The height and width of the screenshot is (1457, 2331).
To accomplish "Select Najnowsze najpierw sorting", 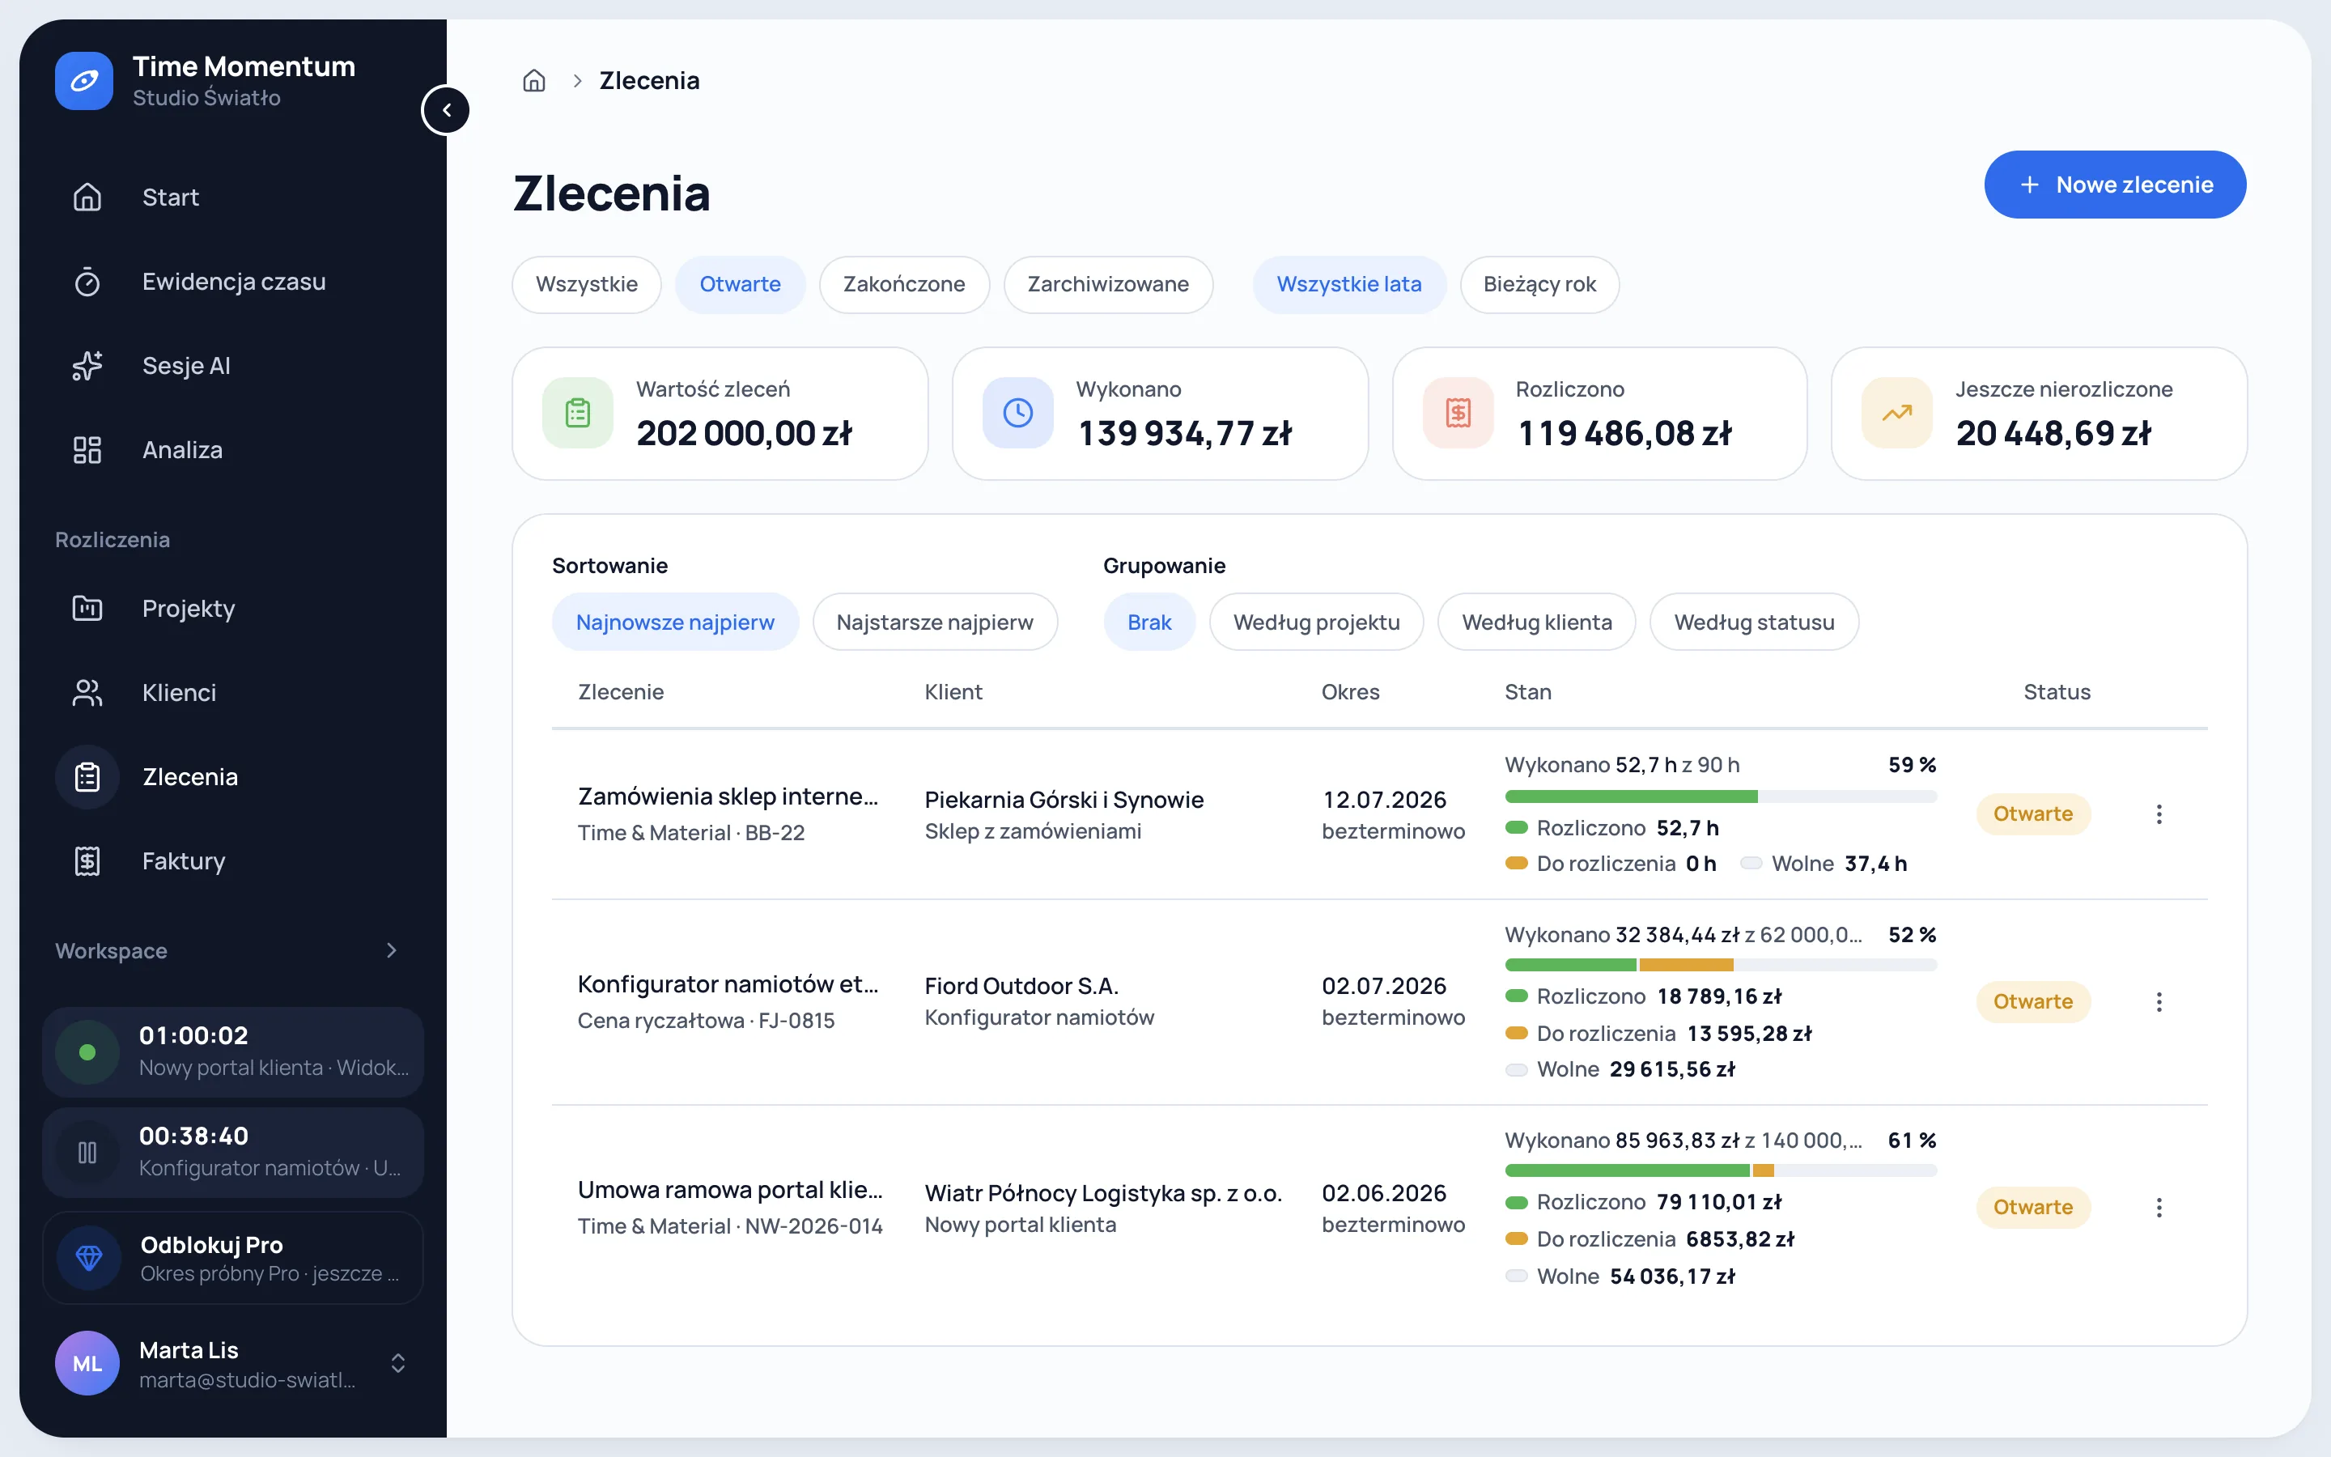I will pyautogui.click(x=675, y=622).
